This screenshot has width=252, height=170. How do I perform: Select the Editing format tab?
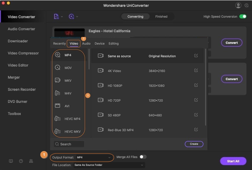click(x=114, y=43)
